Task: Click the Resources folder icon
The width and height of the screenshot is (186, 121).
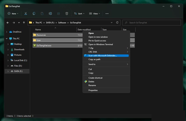Action: [x=35, y=35]
